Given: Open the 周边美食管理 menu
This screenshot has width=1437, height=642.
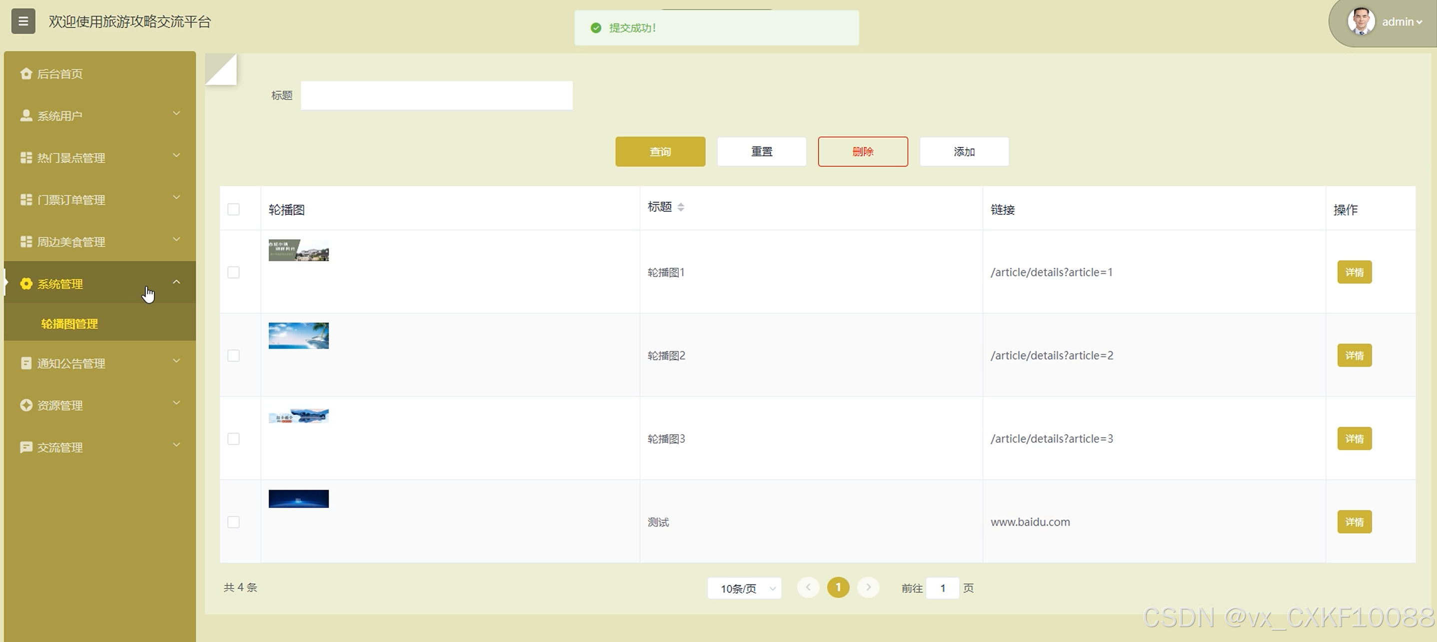Looking at the screenshot, I should (x=71, y=241).
